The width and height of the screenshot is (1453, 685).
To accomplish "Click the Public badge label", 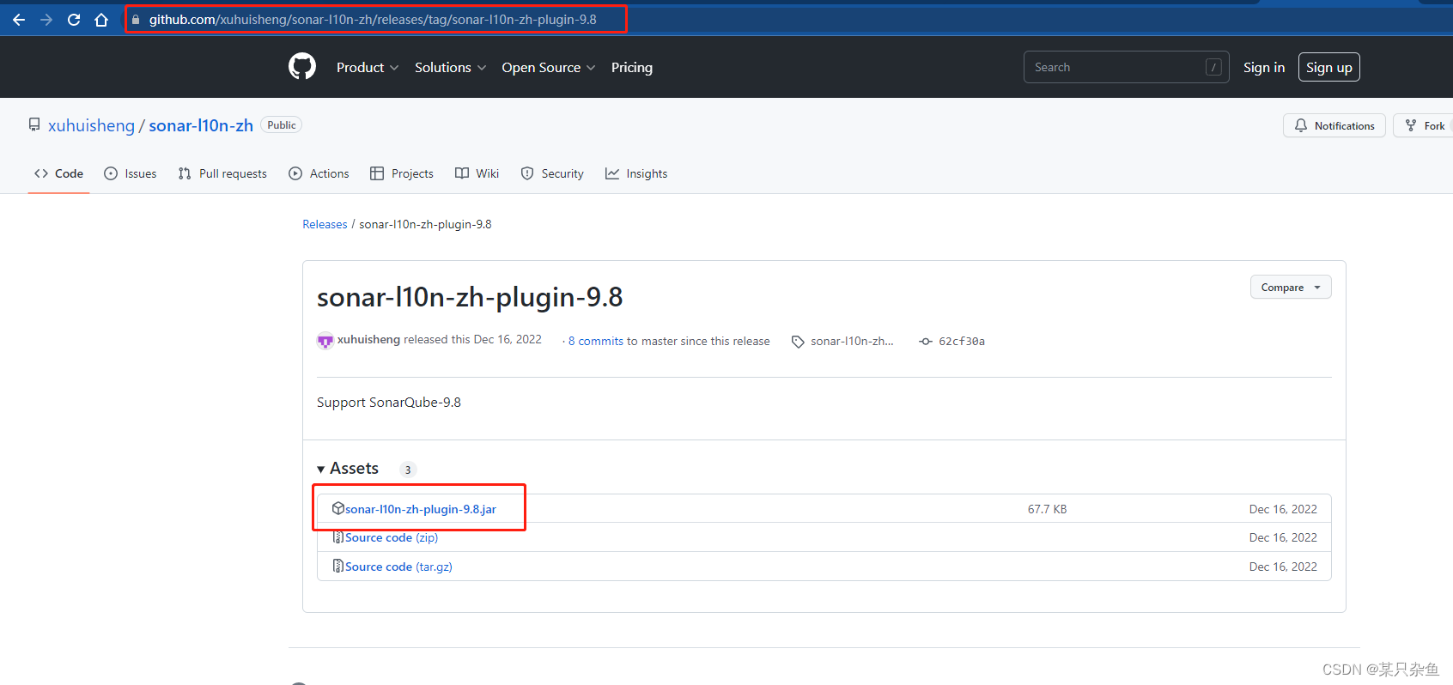I will click(282, 125).
